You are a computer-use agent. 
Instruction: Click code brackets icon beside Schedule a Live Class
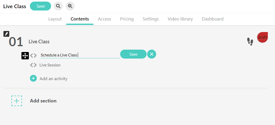(x=33, y=55)
